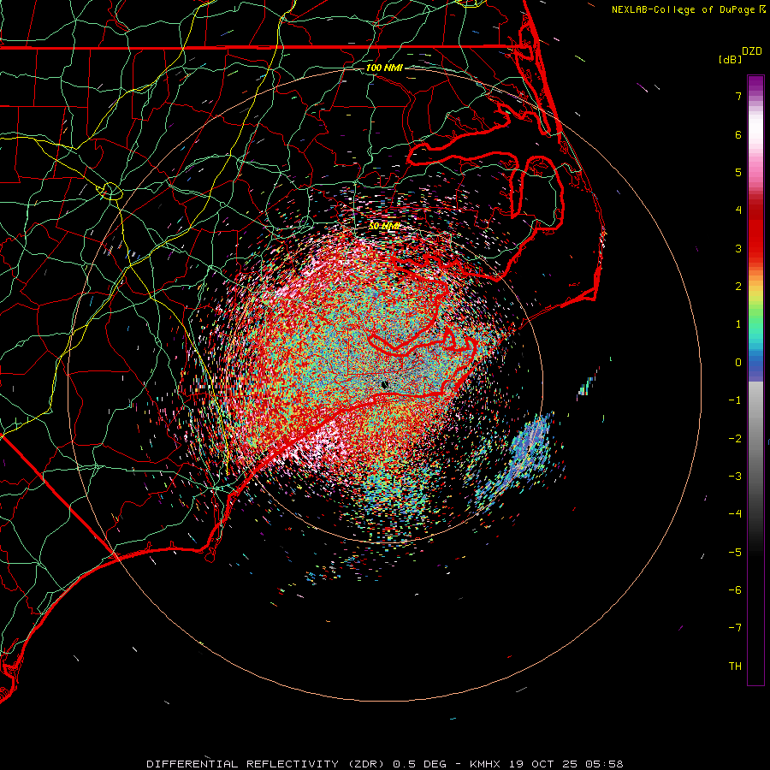Click the purple top of the color bar
This screenshot has height=770, width=770.
pos(755,85)
